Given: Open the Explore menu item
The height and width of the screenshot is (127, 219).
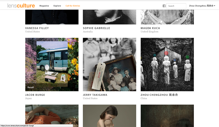Looking at the screenshot, I should [x=57, y=6].
